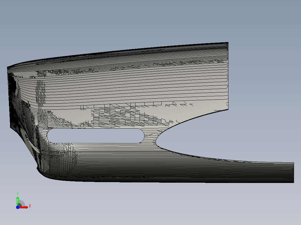This screenshot has height=225, width=301.
Task: Pick the upper right vertical edge of model
Action: pos(228,76)
